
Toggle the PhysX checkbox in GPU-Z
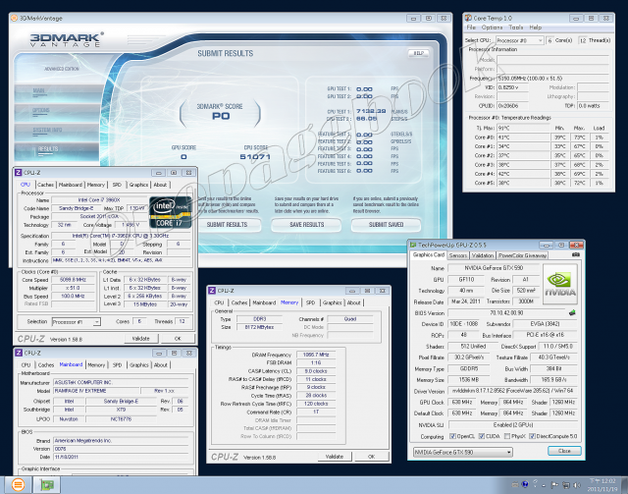pyautogui.click(x=507, y=436)
